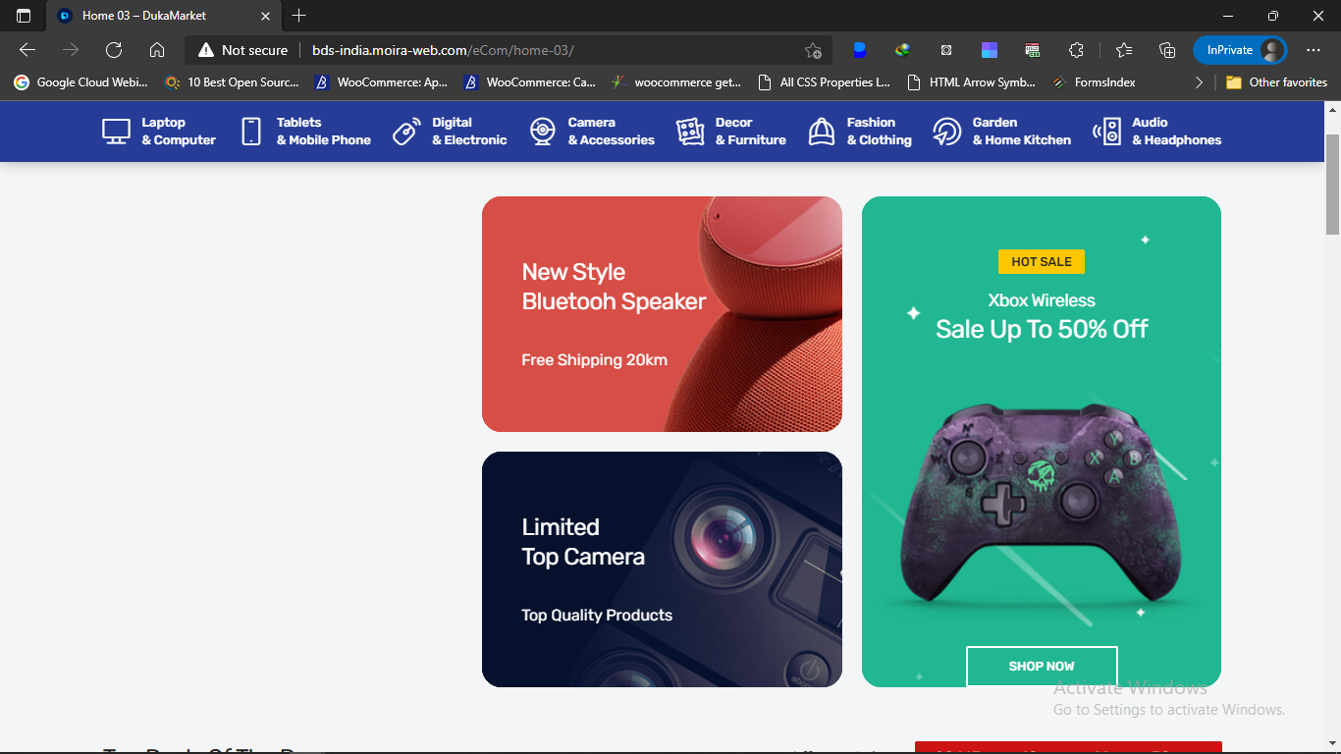Click the purple square extension icon
Screen dimensions: 1341x754
(990, 50)
